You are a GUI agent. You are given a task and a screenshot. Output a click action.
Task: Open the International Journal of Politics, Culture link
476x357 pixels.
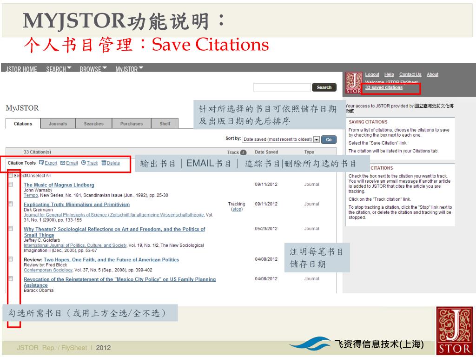pyautogui.click(x=75, y=245)
